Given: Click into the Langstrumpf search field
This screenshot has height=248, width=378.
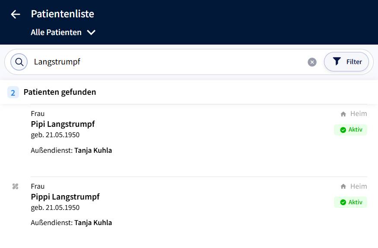Looking at the screenshot, I should coord(164,62).
